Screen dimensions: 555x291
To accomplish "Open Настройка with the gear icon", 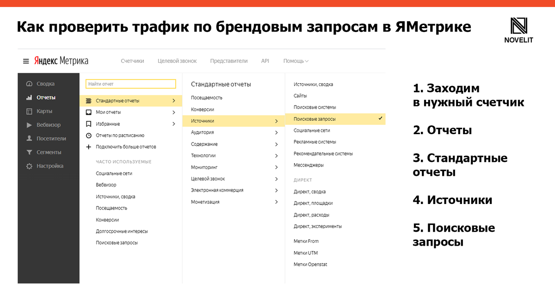I will coord(29,166).
